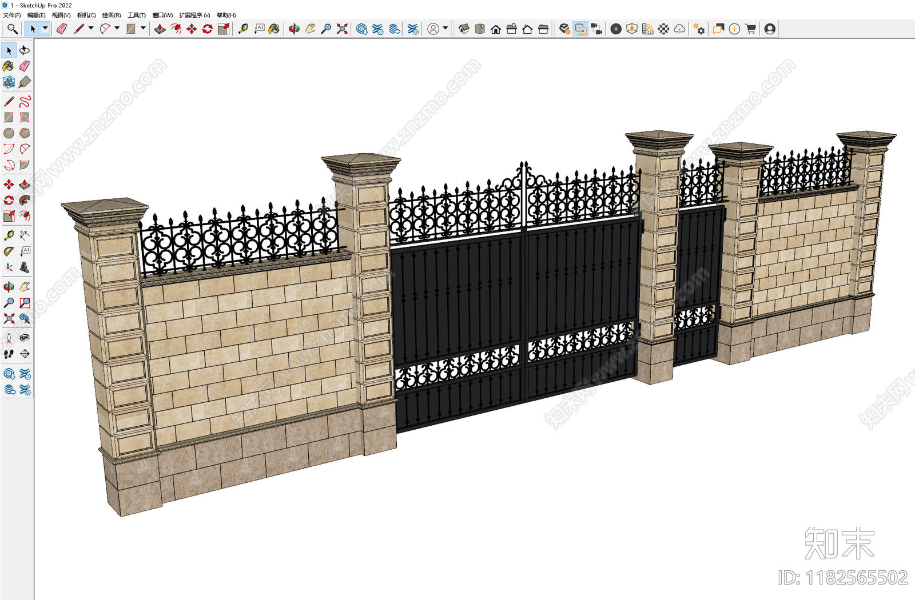Viewport: 915px width, 600px height.
Task: Open Extension Manager gears icon
Action: [699, 29]
